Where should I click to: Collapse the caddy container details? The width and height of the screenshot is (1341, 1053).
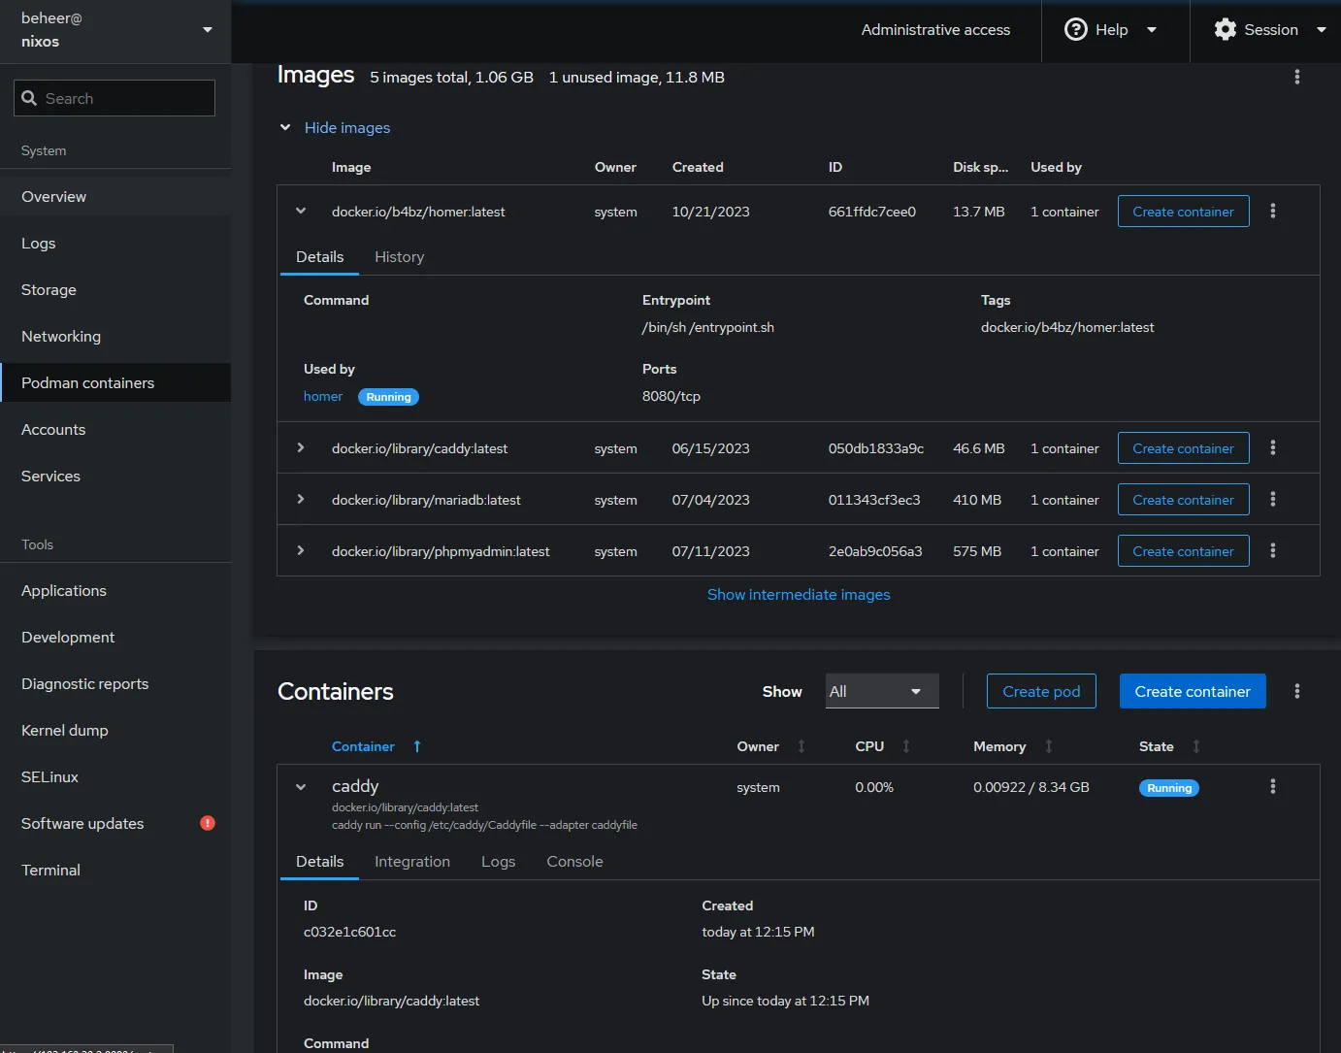tap(301, 787)
